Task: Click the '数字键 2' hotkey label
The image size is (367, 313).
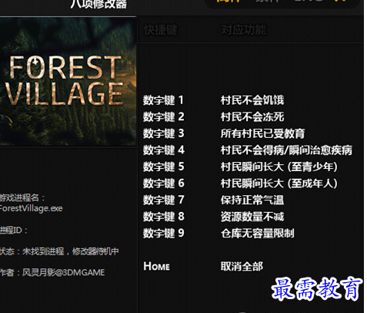Action: [163, 116]
